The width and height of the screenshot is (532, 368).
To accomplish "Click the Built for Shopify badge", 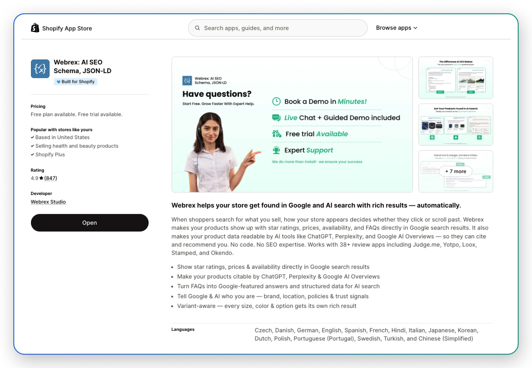I will click(75, 82).
